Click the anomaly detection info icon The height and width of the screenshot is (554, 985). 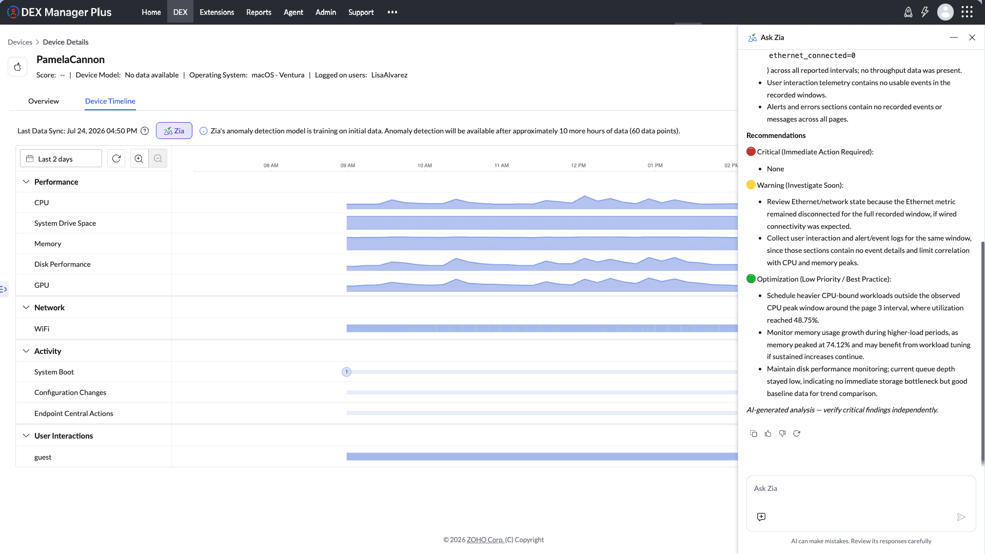tap(203, 131)
